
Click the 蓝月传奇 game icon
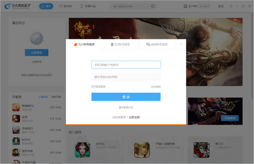coord(16,153)
